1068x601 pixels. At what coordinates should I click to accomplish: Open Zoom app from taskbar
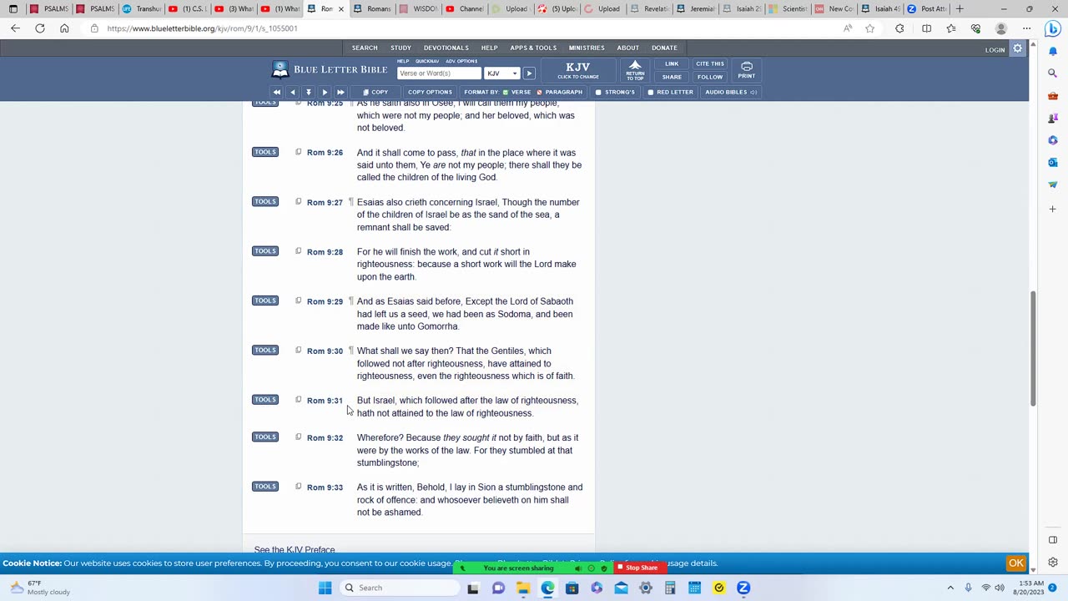click(x=743, y=588)
